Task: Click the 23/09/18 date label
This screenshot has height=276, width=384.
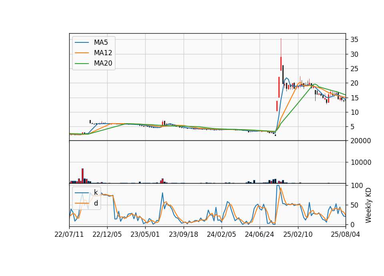Action: pyautogui.click(x=184, y=234)
